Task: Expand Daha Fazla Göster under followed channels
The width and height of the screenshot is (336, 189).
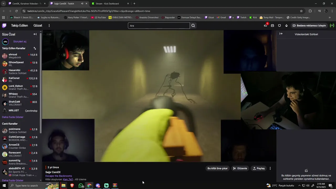Action: click(x=13, y=117)
